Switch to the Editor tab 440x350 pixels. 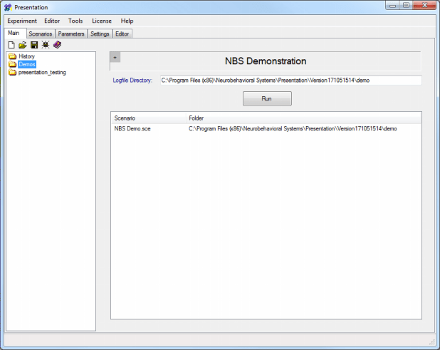pos(122,34)
